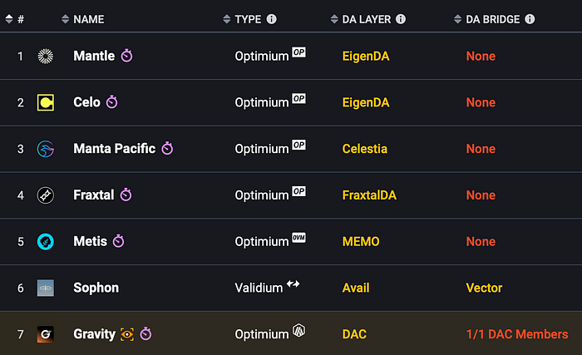Sort by DA BRIDGE column arrows
The height and width of the screenshot is (355, 582).
[457, 19]
